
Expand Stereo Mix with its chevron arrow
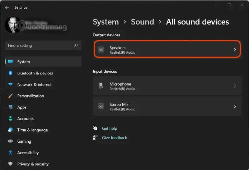click(x=235, y=106)
